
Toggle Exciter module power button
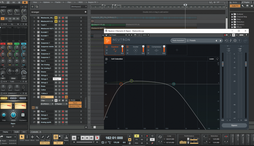(128, 47)
